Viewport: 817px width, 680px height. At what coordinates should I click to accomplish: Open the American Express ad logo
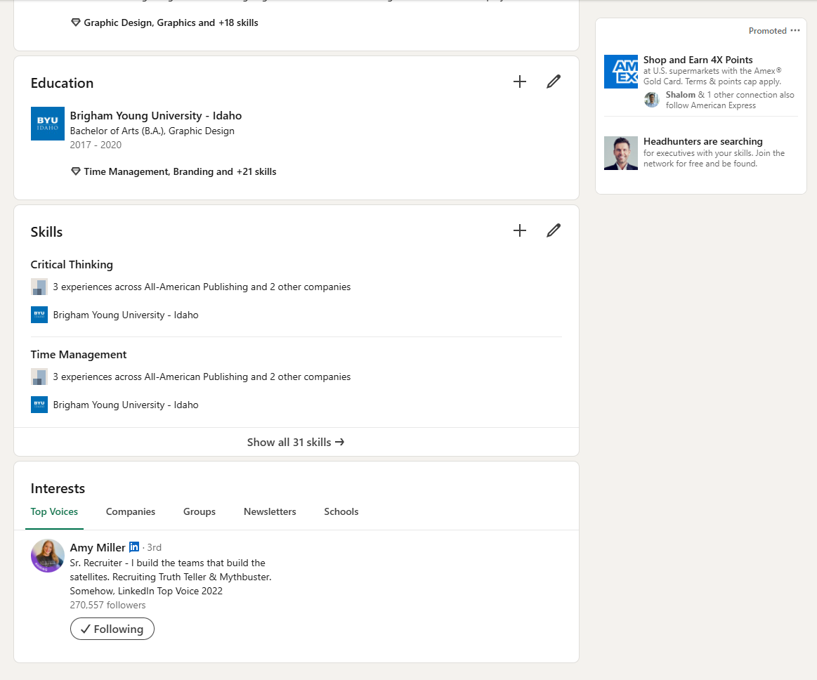pos(620,72)
